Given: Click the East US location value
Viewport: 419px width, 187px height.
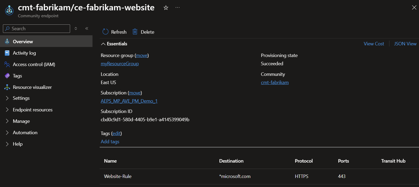Looking at the screenshot, I should pos(108,82).
